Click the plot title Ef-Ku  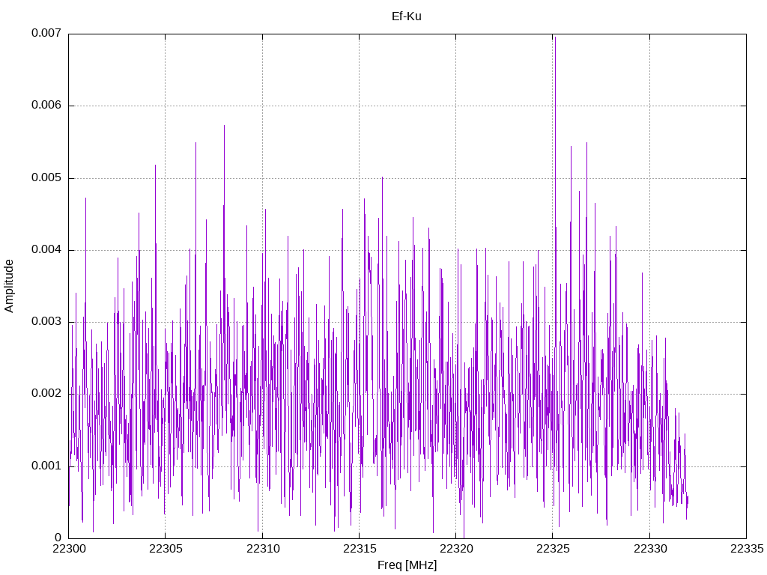406,16
